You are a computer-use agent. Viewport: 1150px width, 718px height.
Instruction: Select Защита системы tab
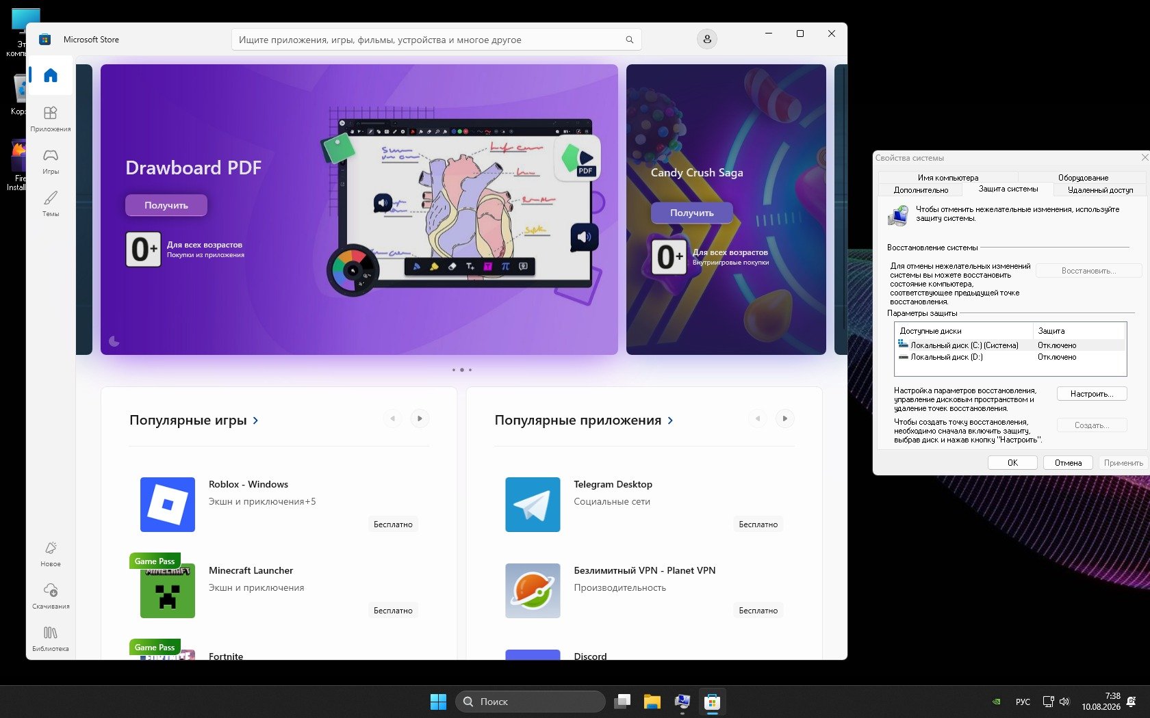(x=1008, y=189)
